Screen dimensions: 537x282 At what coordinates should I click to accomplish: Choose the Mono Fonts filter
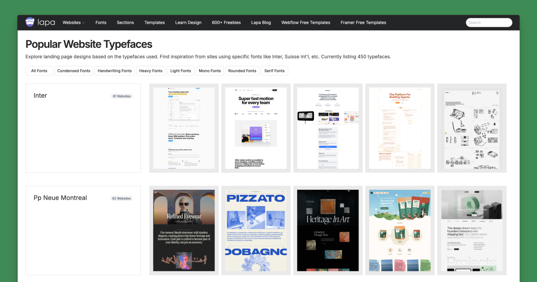point(209,70)
